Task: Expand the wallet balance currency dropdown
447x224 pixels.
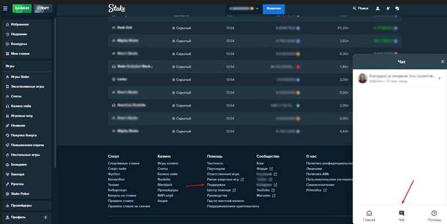Action: 257,9
